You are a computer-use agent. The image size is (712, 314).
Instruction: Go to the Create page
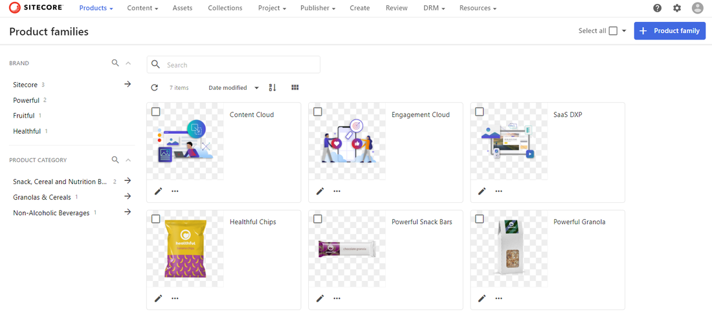(360, 8)
